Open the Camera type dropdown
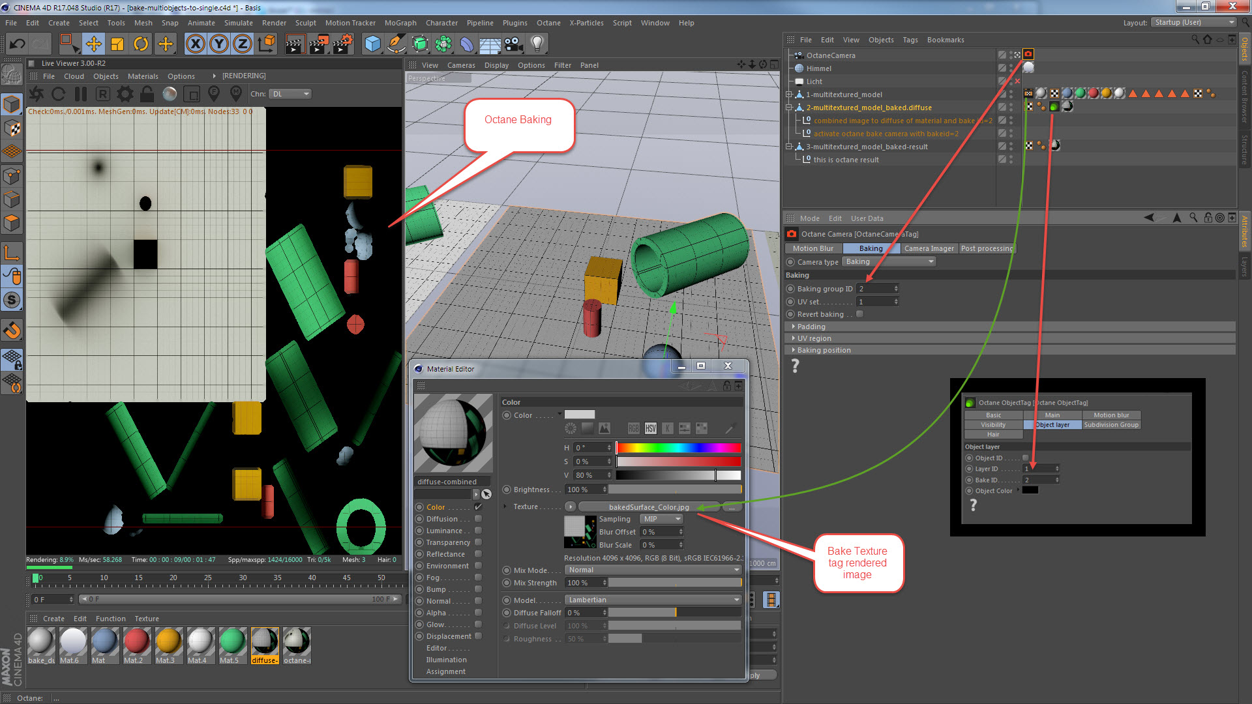1252x704 pixels. tap(889, 261)
